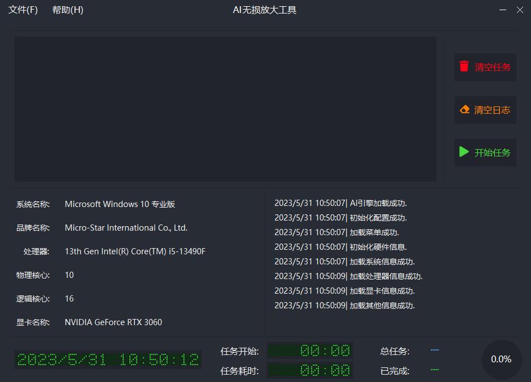Click the green play triangle icon
The height and width of the screenshot is (382, 531).
pos(464,152)
